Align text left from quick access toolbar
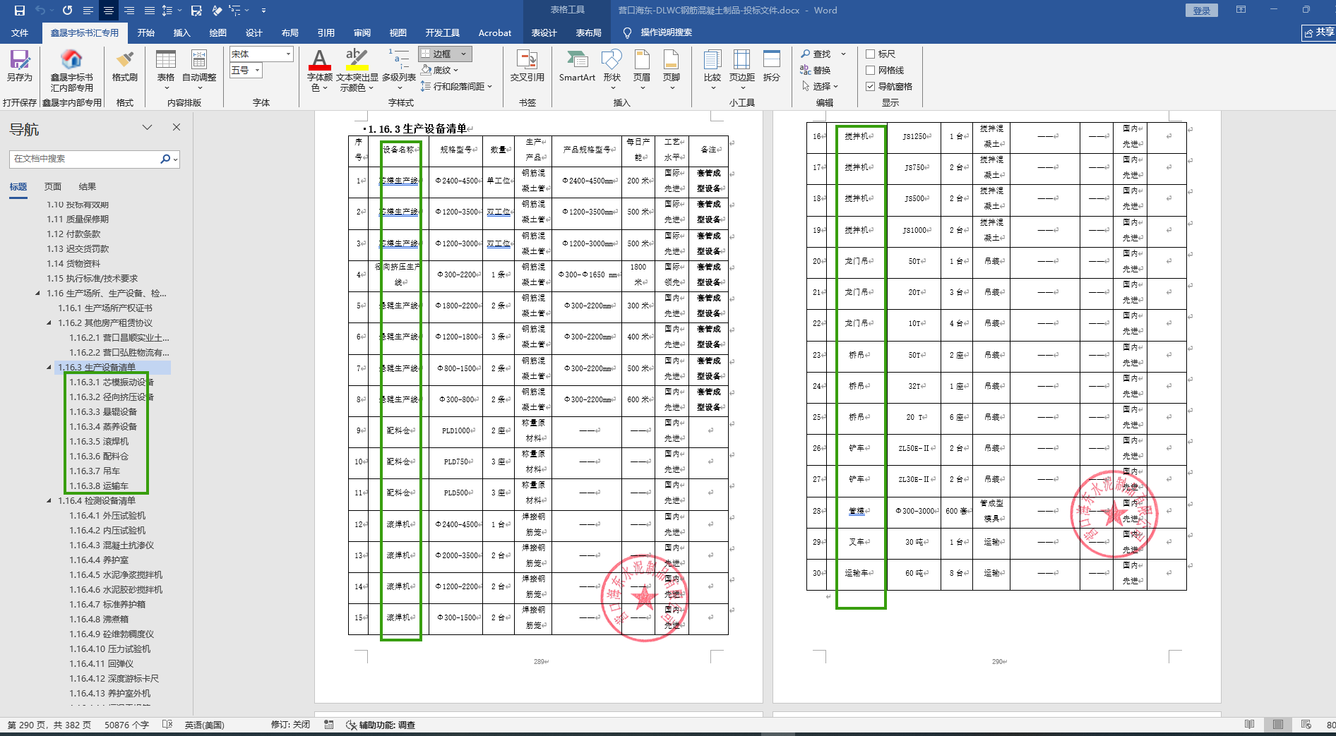The width and height of the screenshot is (1336, 736). click(x=88, y=11)
